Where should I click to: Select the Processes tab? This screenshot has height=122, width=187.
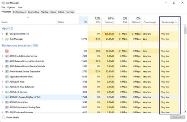6,12
